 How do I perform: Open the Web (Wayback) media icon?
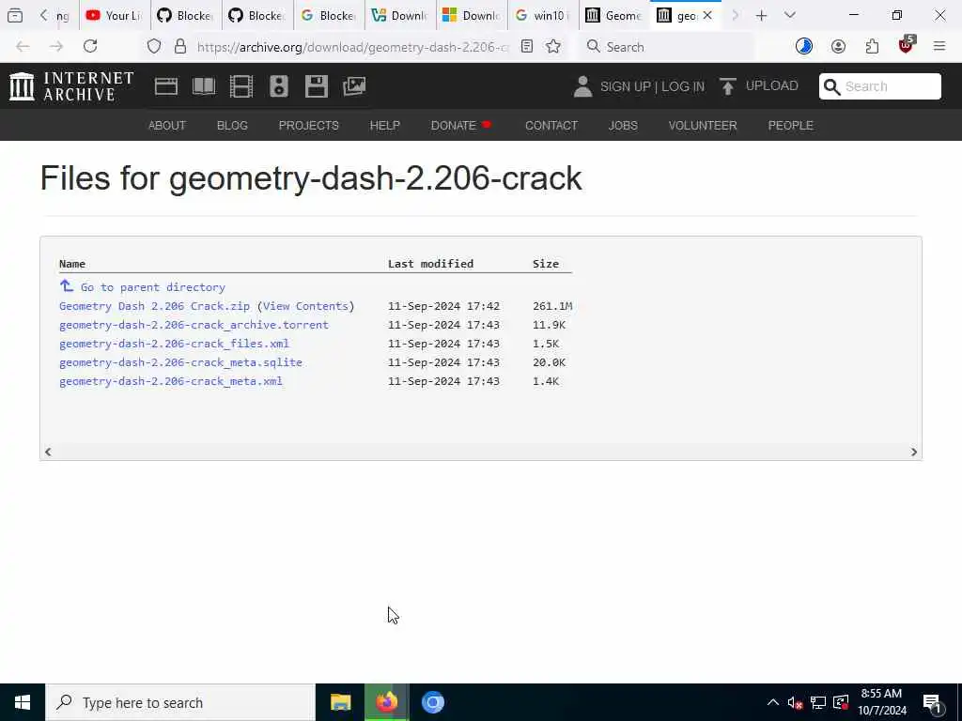click(166, 86)
